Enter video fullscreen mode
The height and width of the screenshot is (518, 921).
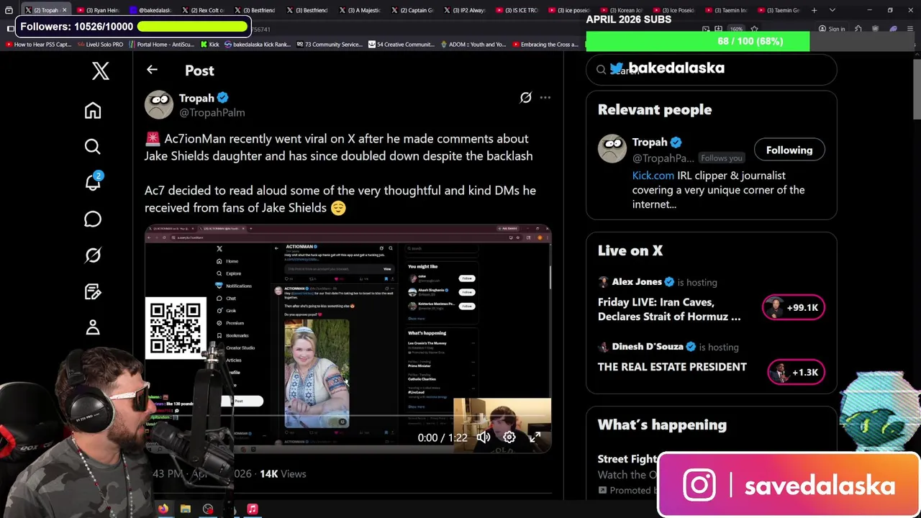(535, 437)
